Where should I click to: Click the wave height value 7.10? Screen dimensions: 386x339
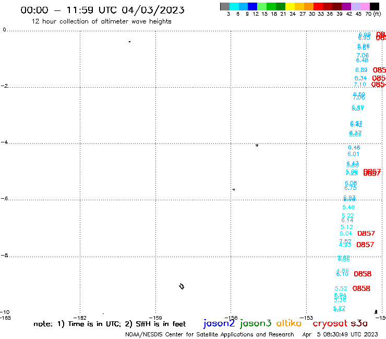point(360,84)
